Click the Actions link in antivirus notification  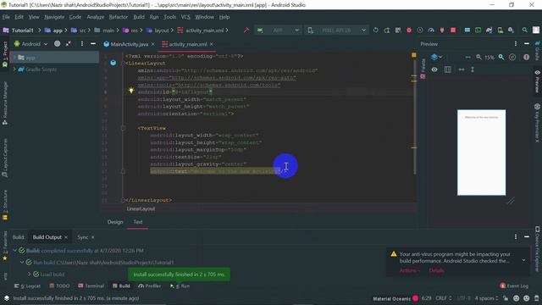coord(410,270)
